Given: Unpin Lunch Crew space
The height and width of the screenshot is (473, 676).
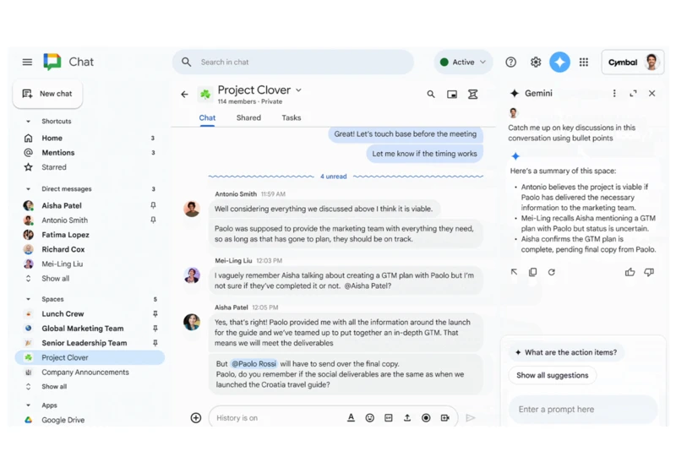Looking at the screenshot, I should (155, 313).
